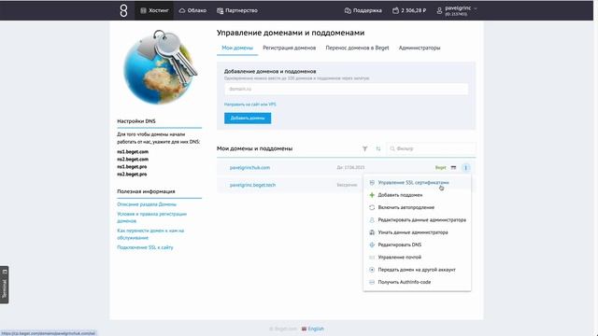Screen dimensions: 598x336
Task: Click the AuthInfo-code icon in menu
Action: (372, 282)
